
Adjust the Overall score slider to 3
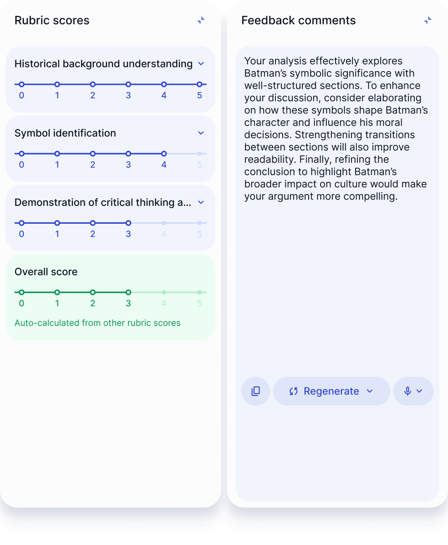(128, 292)
